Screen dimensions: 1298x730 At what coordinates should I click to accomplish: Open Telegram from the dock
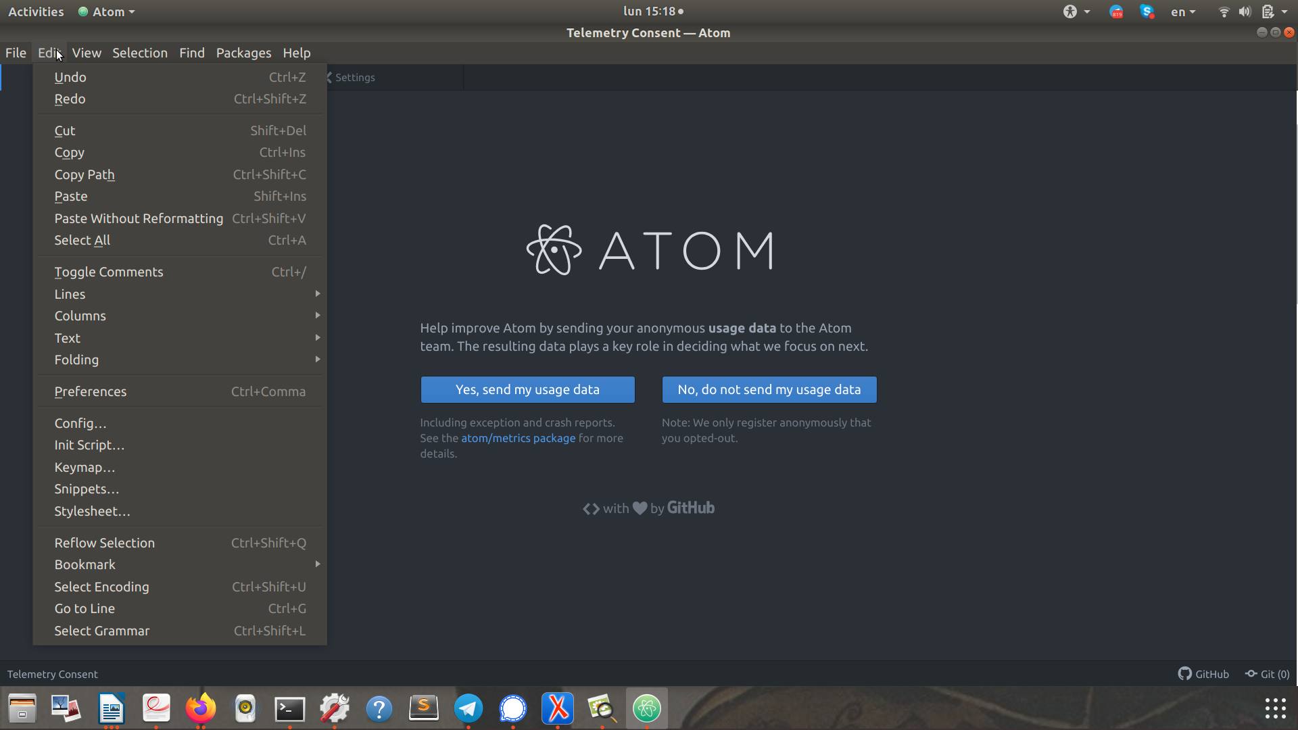[468, 708]
